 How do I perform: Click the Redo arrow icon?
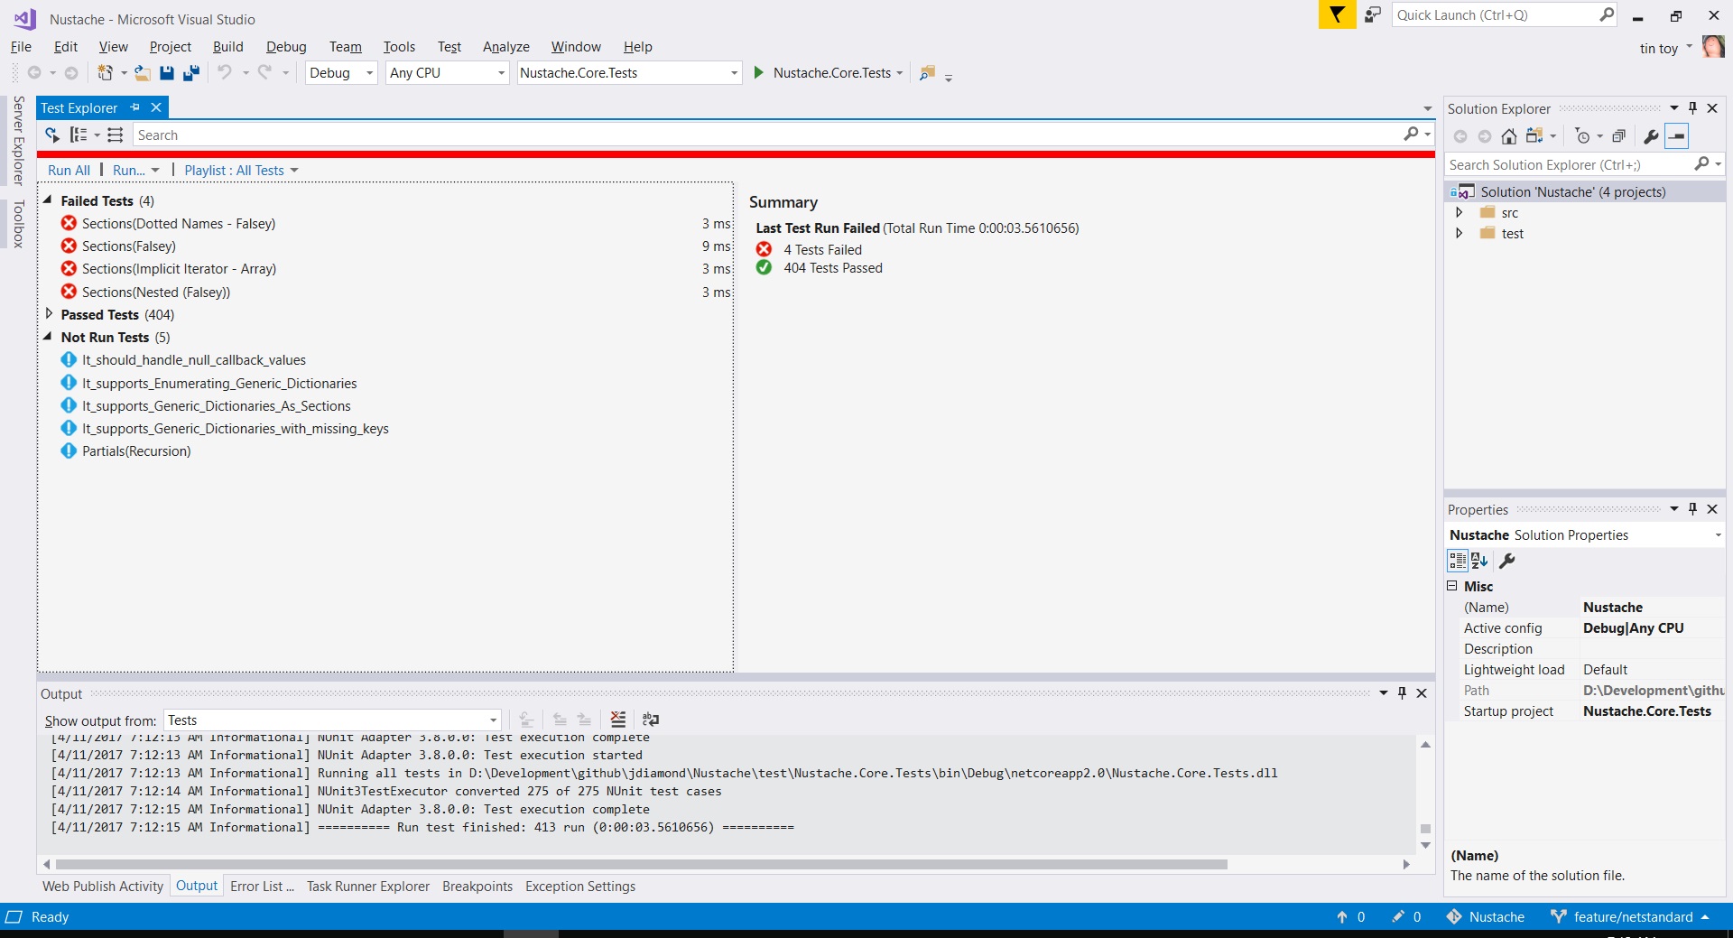264,73
